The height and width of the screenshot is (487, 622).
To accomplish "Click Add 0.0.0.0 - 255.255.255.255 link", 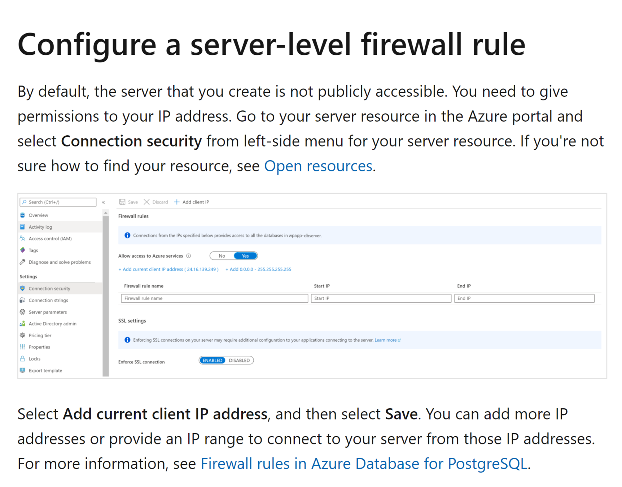I will click(x=258, y=269).
